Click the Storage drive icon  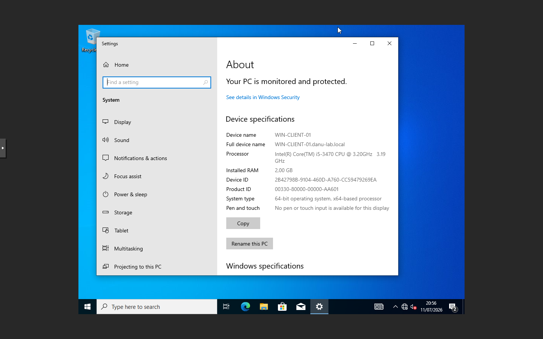click(106, 212)
